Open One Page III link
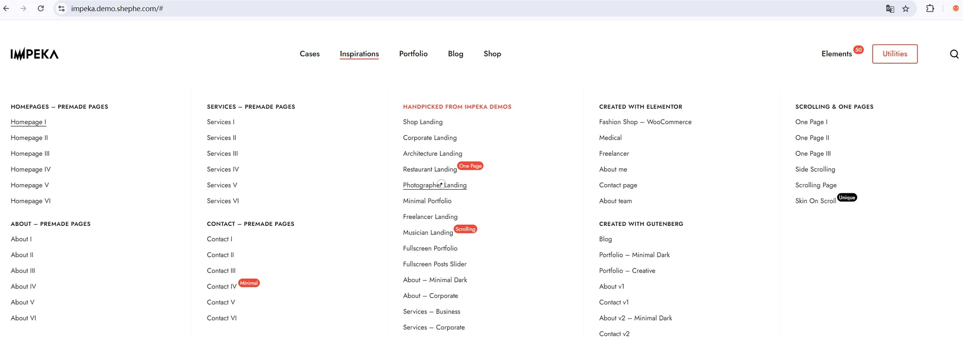Image resolution: width=963 pixels, height=338 pixels. pos(813,154)
